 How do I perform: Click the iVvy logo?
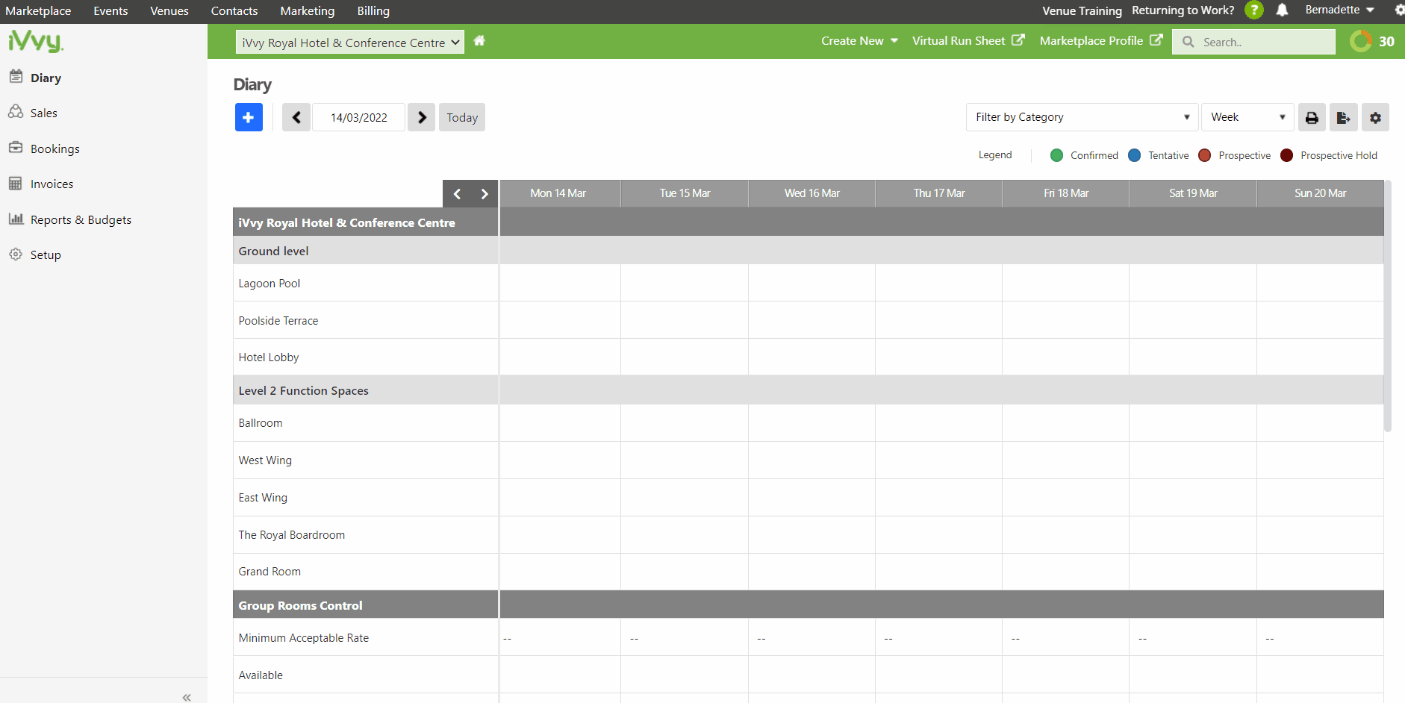35,40
